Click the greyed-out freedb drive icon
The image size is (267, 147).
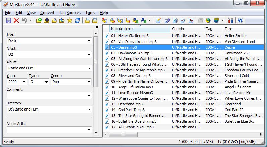tap(201, 20)
